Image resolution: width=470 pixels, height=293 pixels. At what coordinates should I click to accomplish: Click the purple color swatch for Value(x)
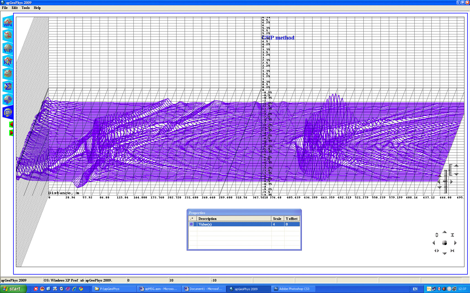(x=191, y=224)
